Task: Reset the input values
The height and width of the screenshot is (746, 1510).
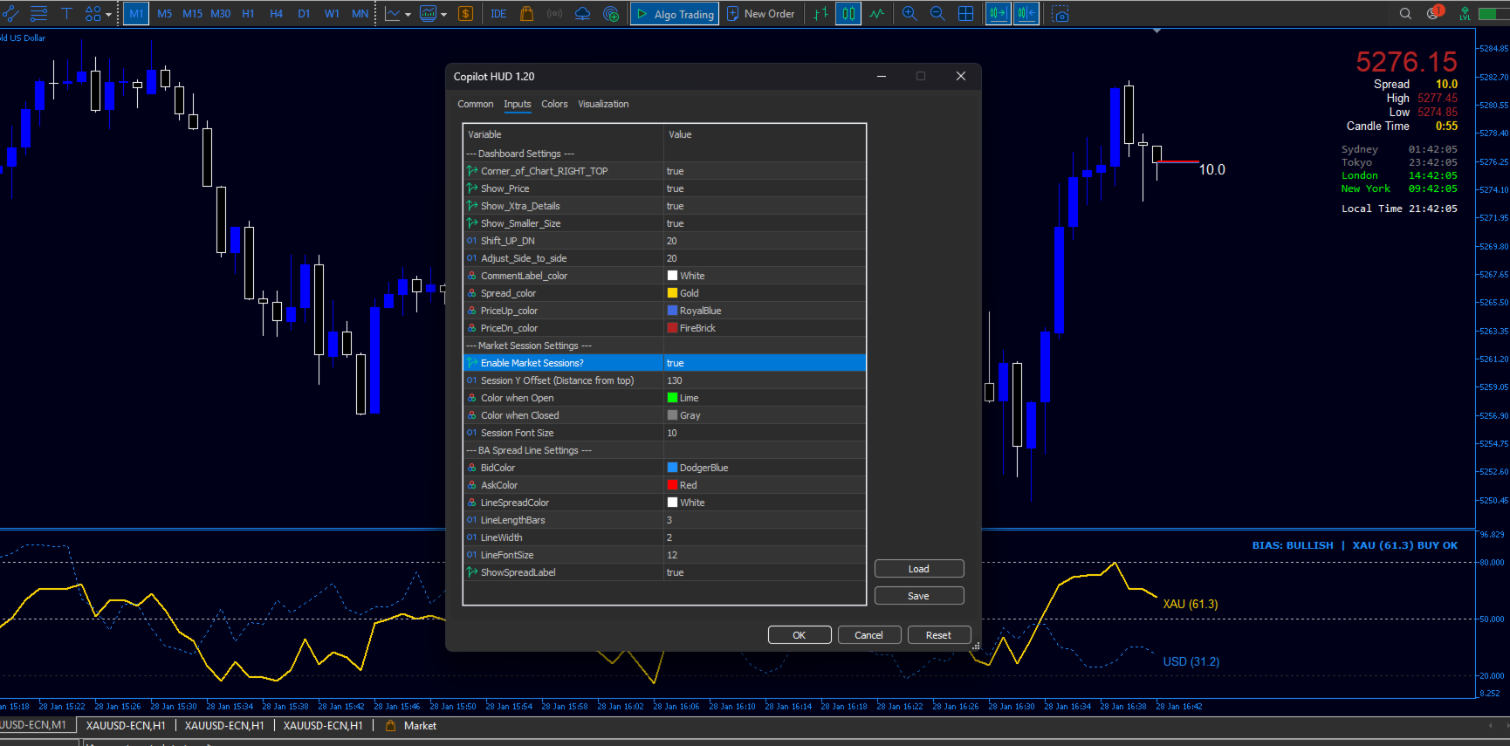Action: 939,635
